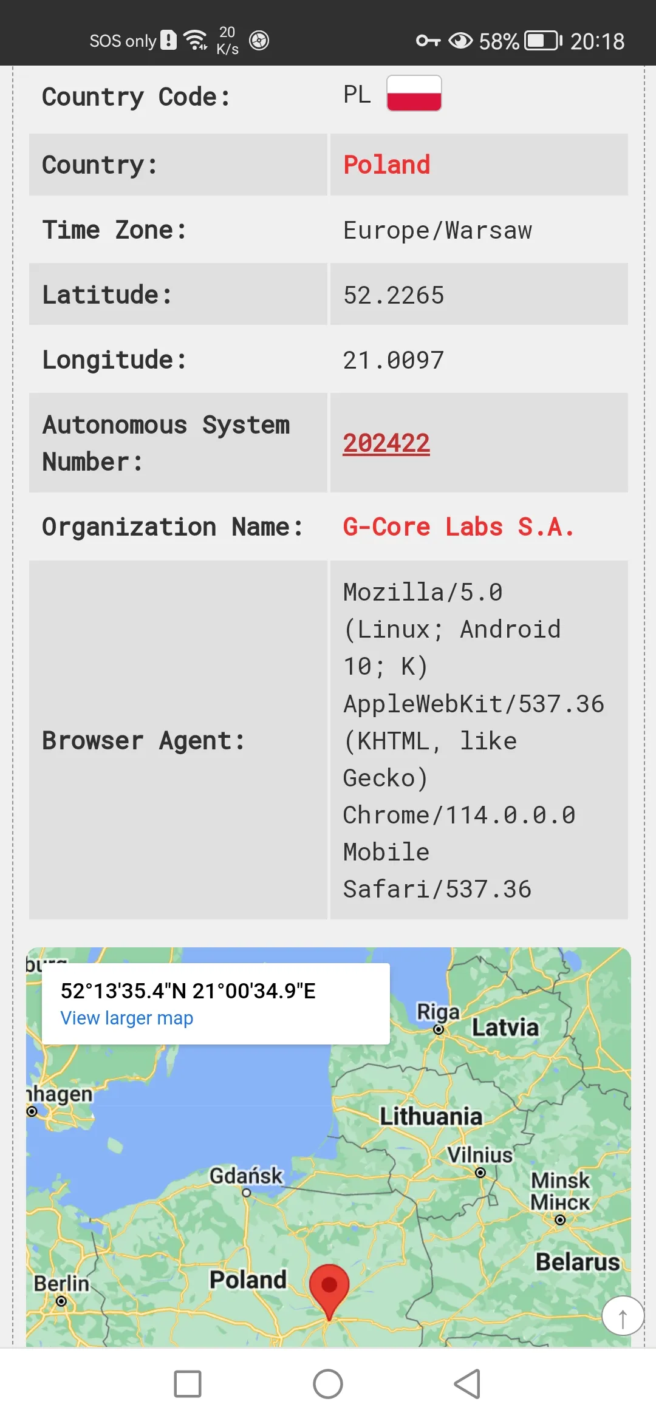Tap the Poland flag icon
The width and height of the screenshot is (656, 1421).
(x=414, y=93)
